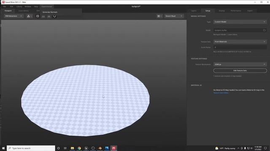
Task: Choose Generate Normals from the Experimental menu
Action: click(x=50, y=12)
